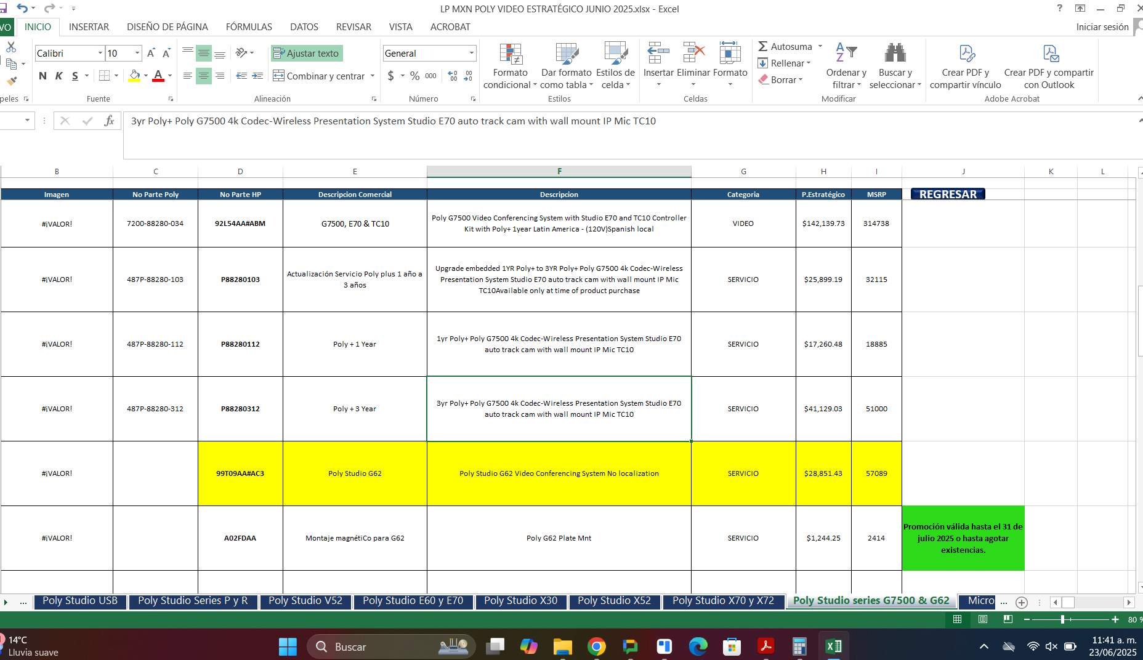Toggle italic K formatting
The height and width of the screenshot is (660, 1143).
coord(59,76)
